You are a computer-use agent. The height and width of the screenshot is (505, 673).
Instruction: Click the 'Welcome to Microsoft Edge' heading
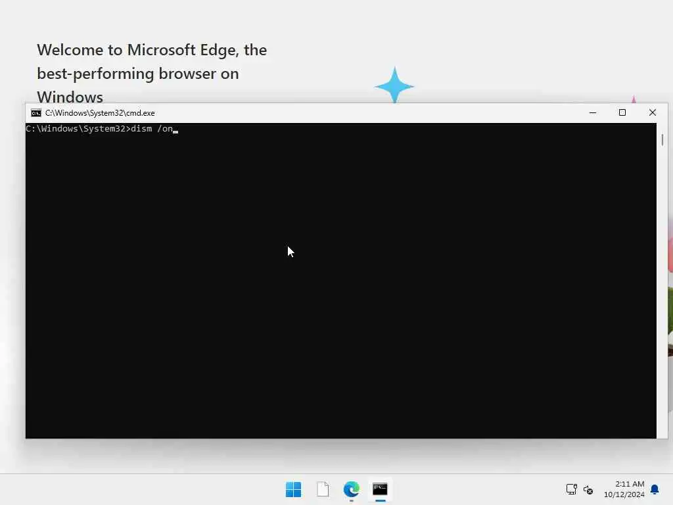click(152, 74)
